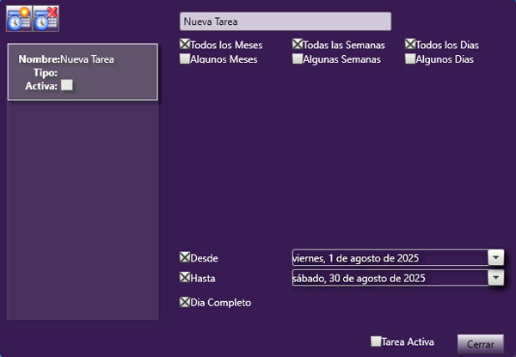
Task: Click the sábado, 30 de agosto date field
Action: [389, 278]
